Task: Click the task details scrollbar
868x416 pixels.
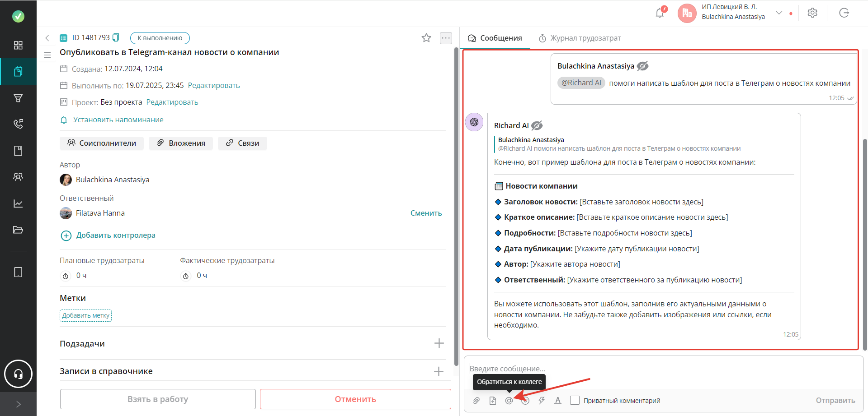Action: [456, 208]
